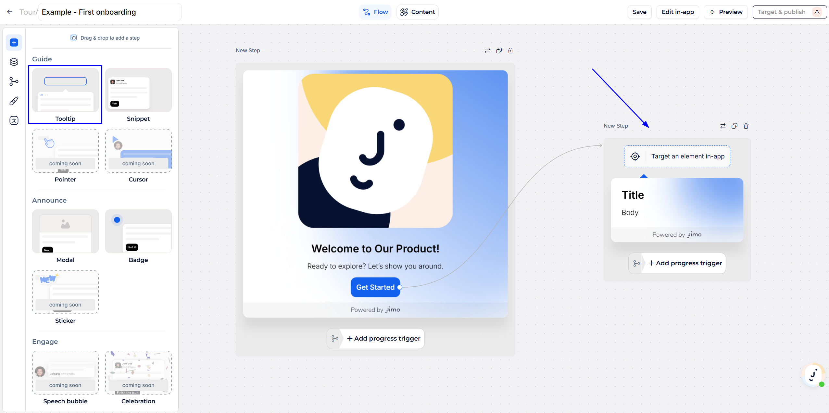The height and width of the screenshot is (413, 829).
Task: Click the blue plus add-step sidebar icon
Action: pyautogui.click(x=14, y=43)
